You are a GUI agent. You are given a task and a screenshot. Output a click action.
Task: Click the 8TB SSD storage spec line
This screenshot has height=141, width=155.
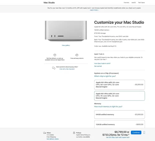coord(100,33)
